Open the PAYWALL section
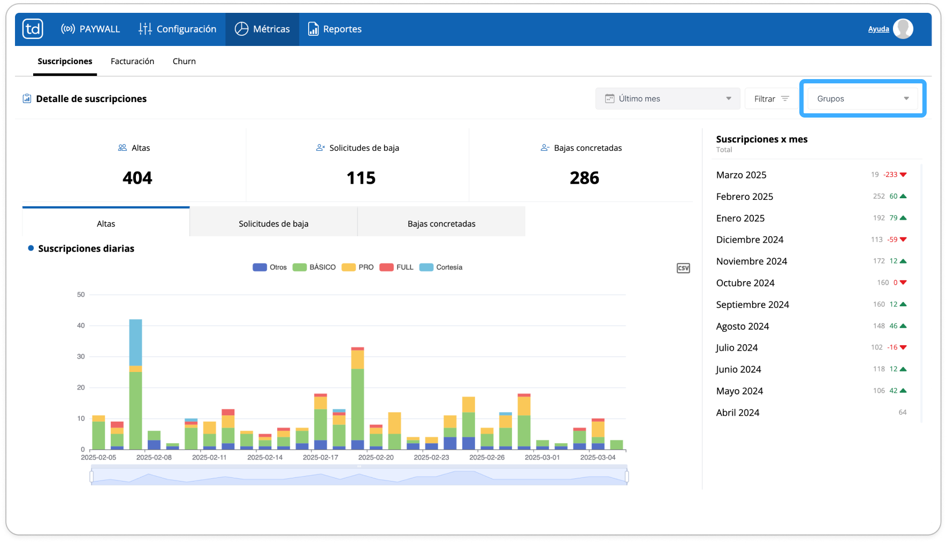The height and width of the screenshot is (543, 947). click(x=90, y=29)
